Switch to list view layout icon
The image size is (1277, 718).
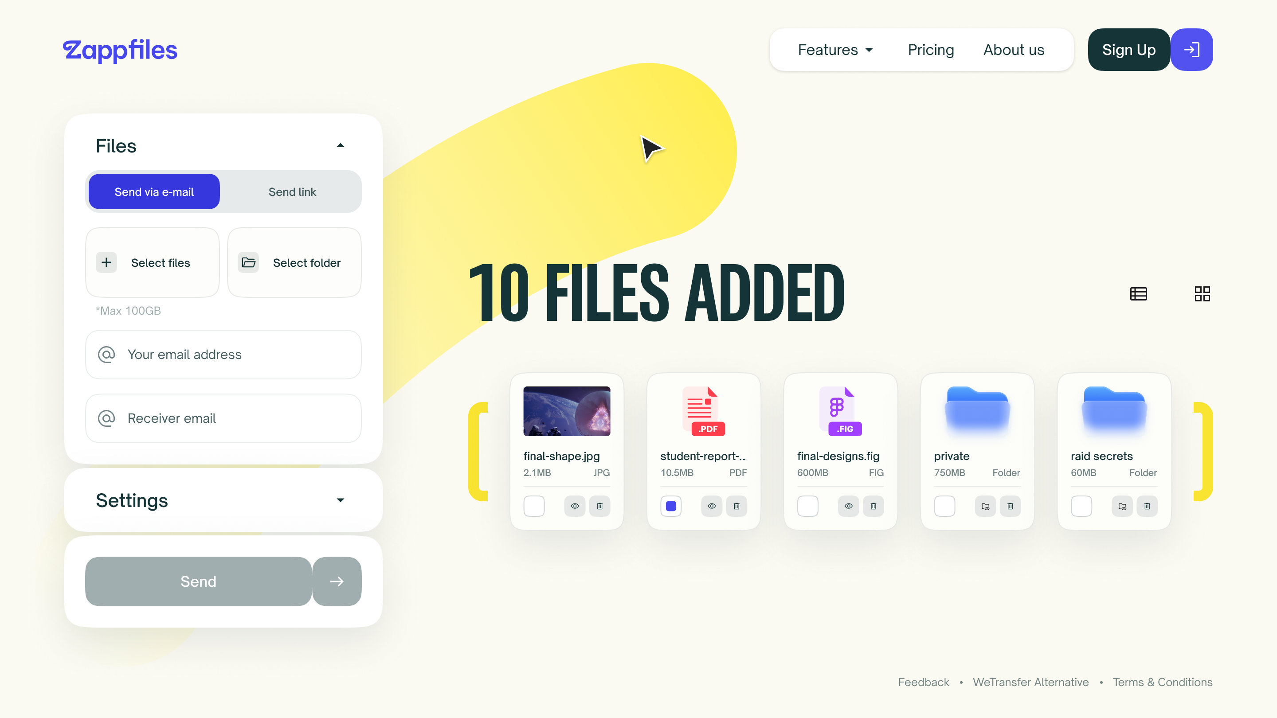tap(1138, 294)
